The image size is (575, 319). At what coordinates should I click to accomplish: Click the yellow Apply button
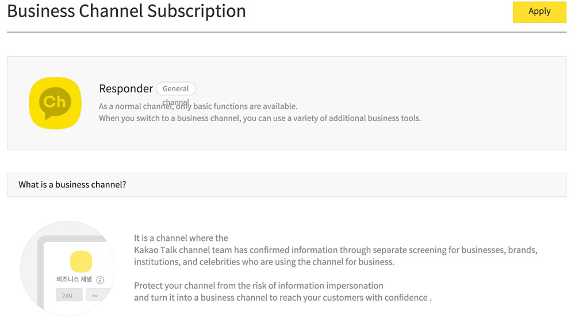[539, 11]
